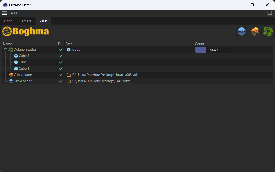This screenshot has height=172, width=275.
Task: Click the 2145.orbx file path text
Action: (101, 81)
